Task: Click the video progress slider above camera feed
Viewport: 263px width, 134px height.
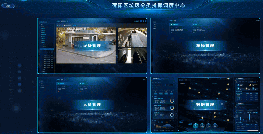Action: [68, 25]
